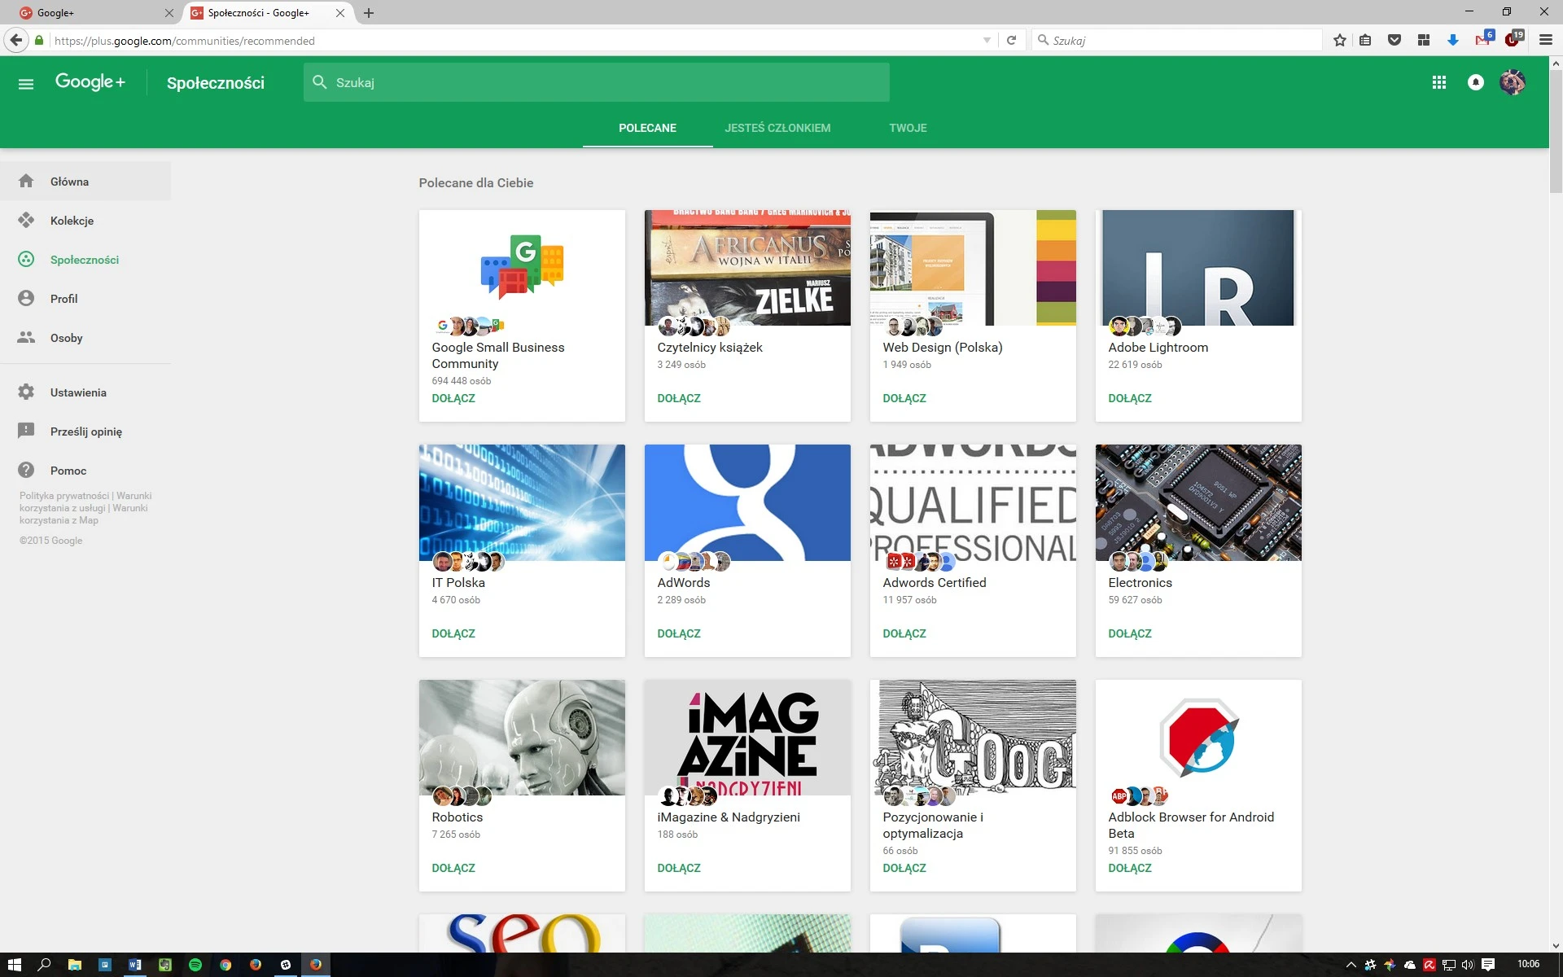1563x977 pixels.
Task: Open a new browser tab
Action: pos(369,13)
